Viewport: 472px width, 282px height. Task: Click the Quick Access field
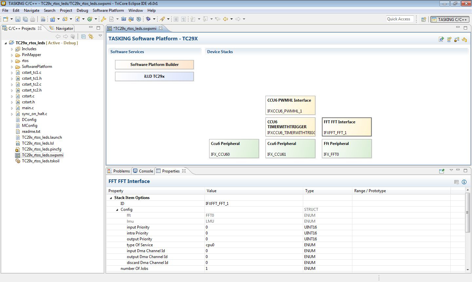(400, 19)
